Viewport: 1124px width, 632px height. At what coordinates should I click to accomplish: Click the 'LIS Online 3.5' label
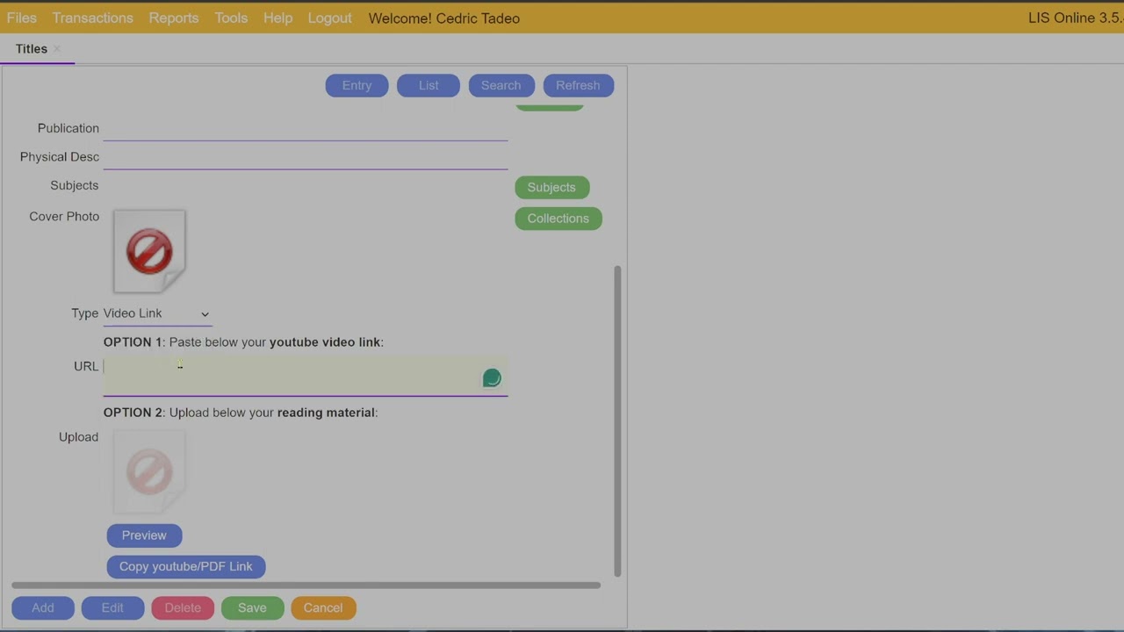pyautogui.click(x=1076, y=18)
